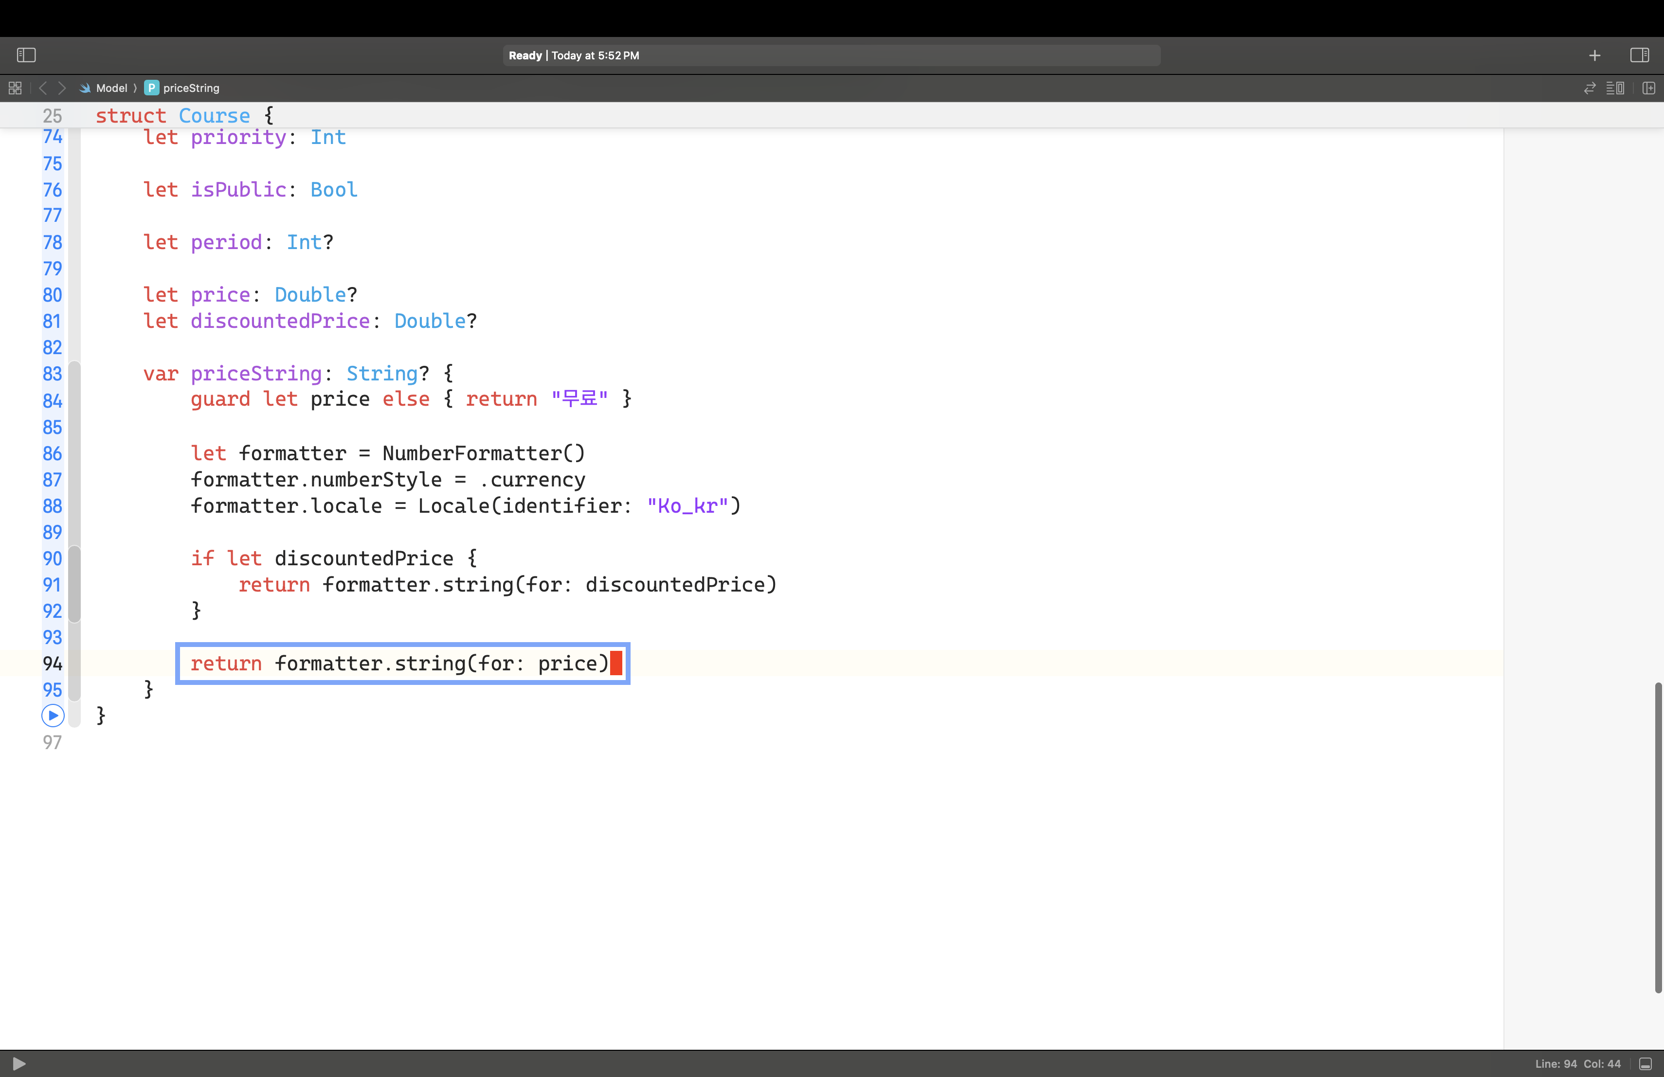The height and width of the screenshot is (1077, 1664).
Task: Toggle the right inspector panel
Action: click(1639, 54)
